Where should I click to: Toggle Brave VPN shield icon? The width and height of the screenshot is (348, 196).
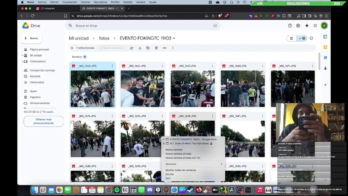321,16
